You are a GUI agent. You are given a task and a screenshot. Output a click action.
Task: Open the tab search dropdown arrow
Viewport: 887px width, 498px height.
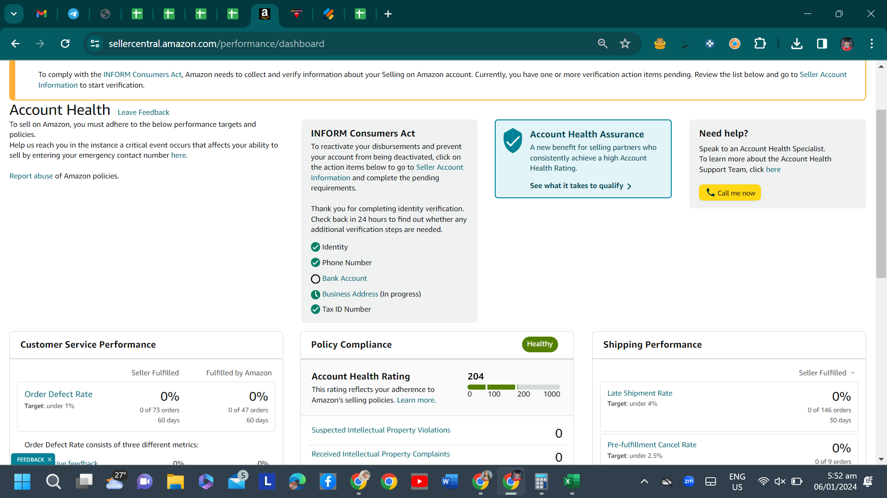coord(14,14)
